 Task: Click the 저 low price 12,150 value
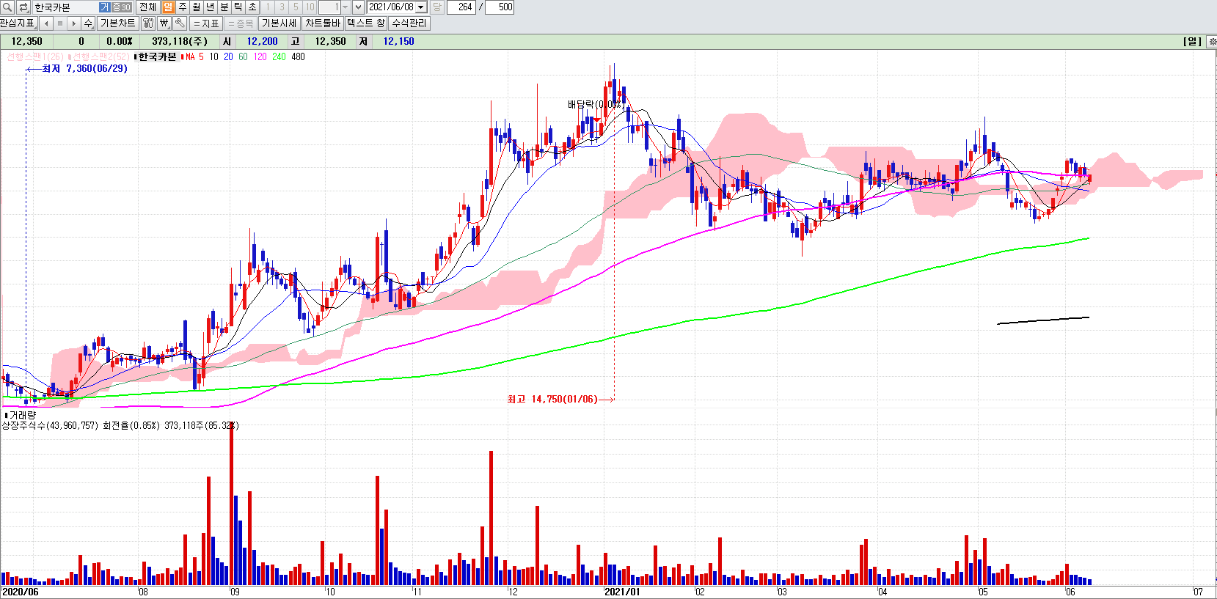pos(398,41)
